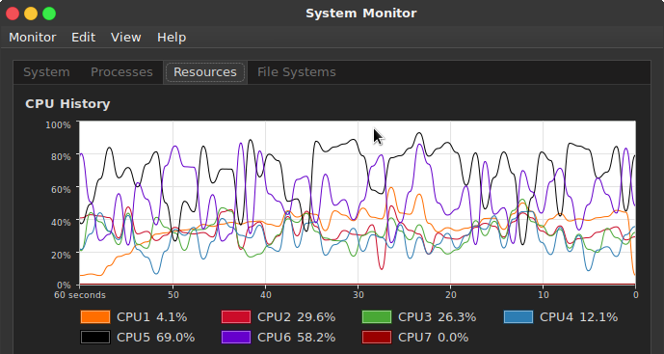The height and width of the screenshot is (354, 664).
Task: Open the View menu
Action: (x=126, y=38)
